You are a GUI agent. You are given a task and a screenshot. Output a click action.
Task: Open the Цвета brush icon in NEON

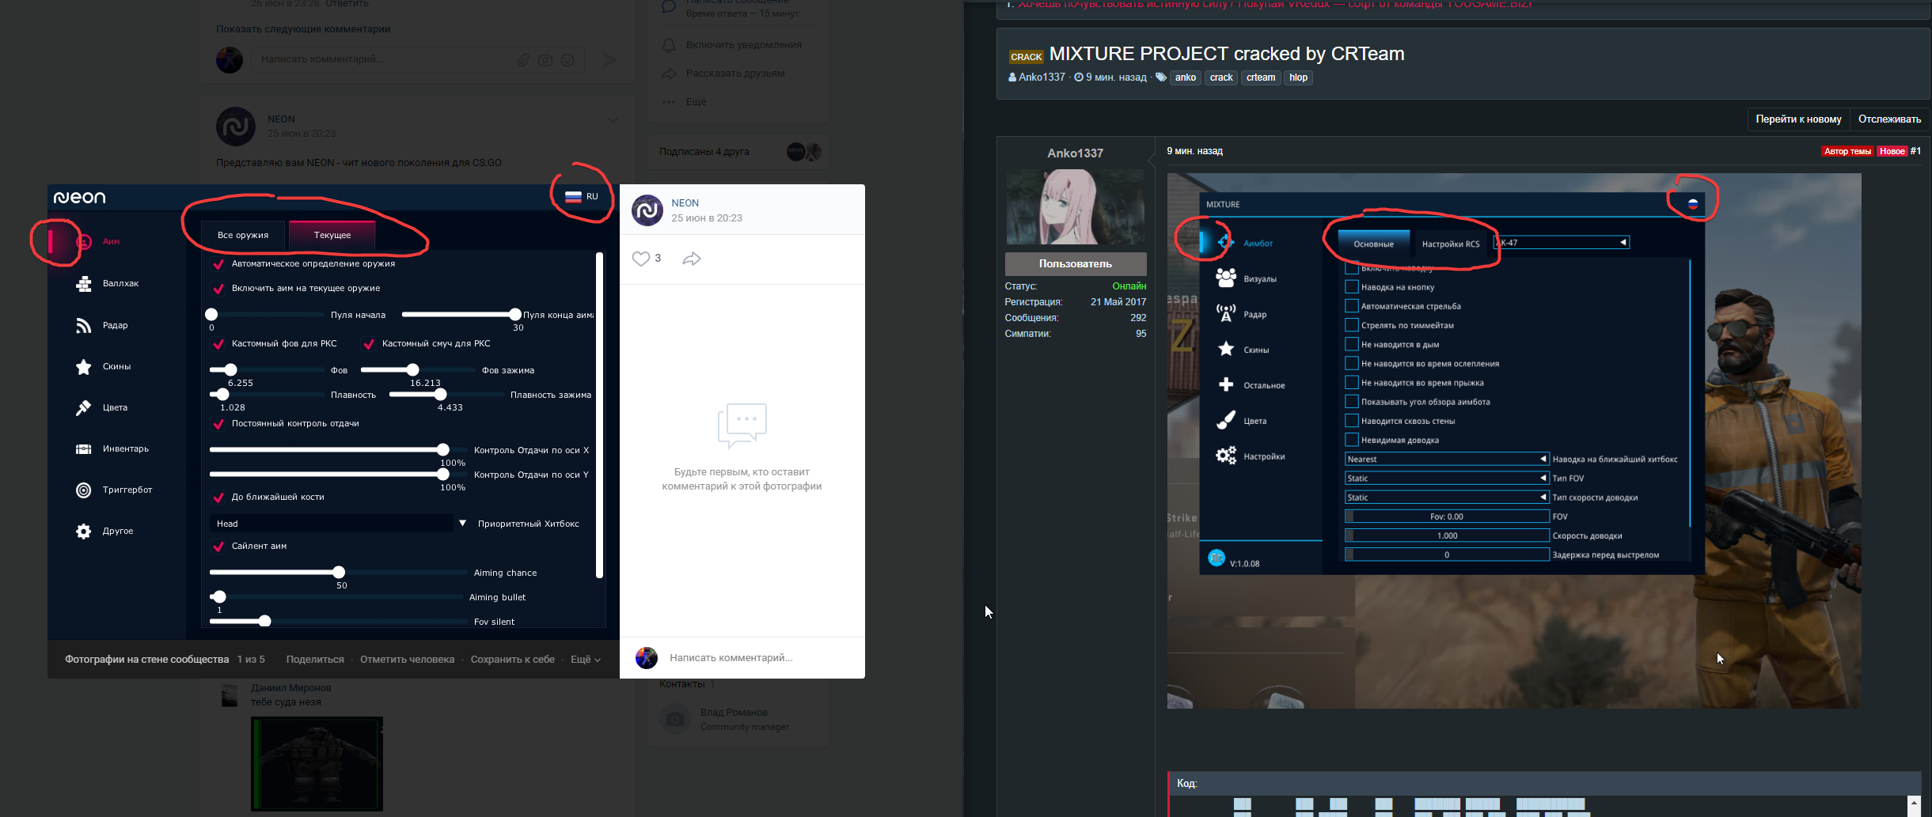84,407
